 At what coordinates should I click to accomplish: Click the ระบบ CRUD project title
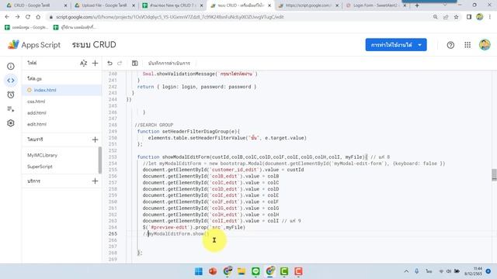pos(94,45)
